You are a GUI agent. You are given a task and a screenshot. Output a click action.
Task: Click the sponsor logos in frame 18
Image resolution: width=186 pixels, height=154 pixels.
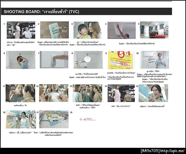coord(87,119)
